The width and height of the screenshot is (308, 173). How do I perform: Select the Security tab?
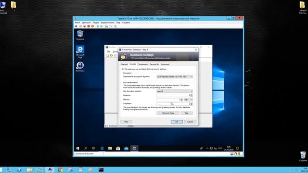pyautogui.click(x=133, y=64)
